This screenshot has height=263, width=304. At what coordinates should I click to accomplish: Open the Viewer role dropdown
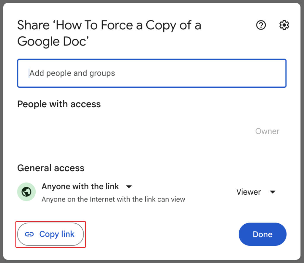[256, 192]
